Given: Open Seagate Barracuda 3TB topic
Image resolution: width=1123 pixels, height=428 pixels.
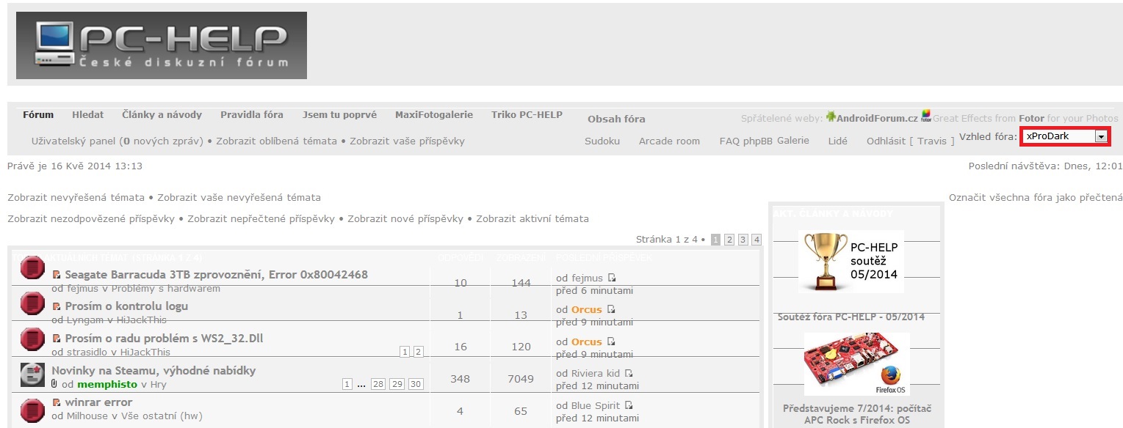Looking at the screenshot, I should tap(217, 275).
